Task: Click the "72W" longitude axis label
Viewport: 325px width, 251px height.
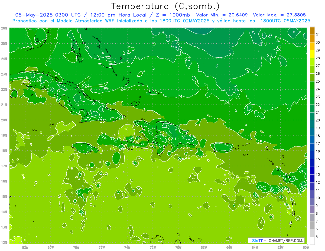Action: tap(153, 247)
